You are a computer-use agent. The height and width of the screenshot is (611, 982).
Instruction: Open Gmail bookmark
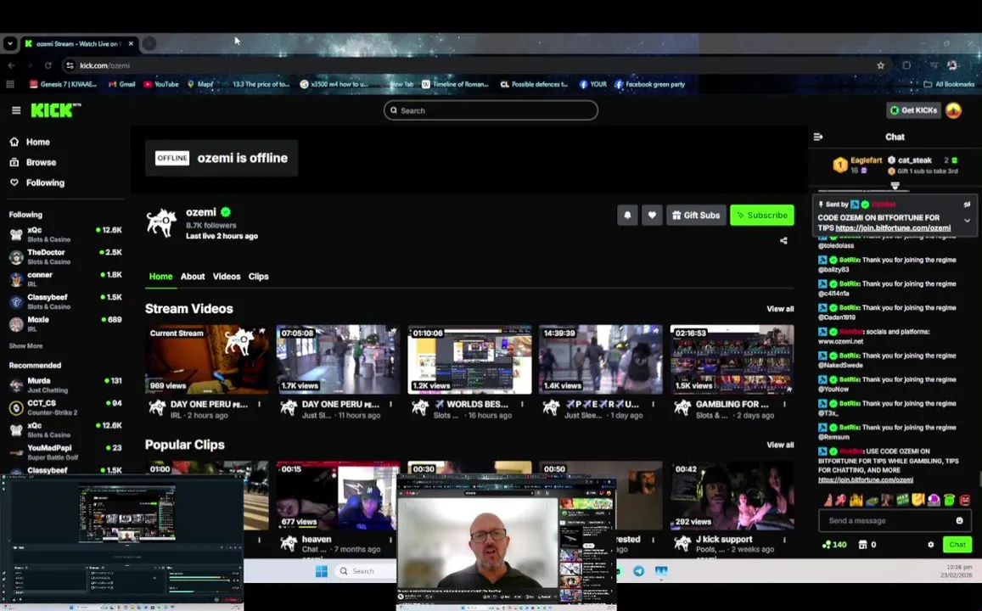click(x=121, y=84)
